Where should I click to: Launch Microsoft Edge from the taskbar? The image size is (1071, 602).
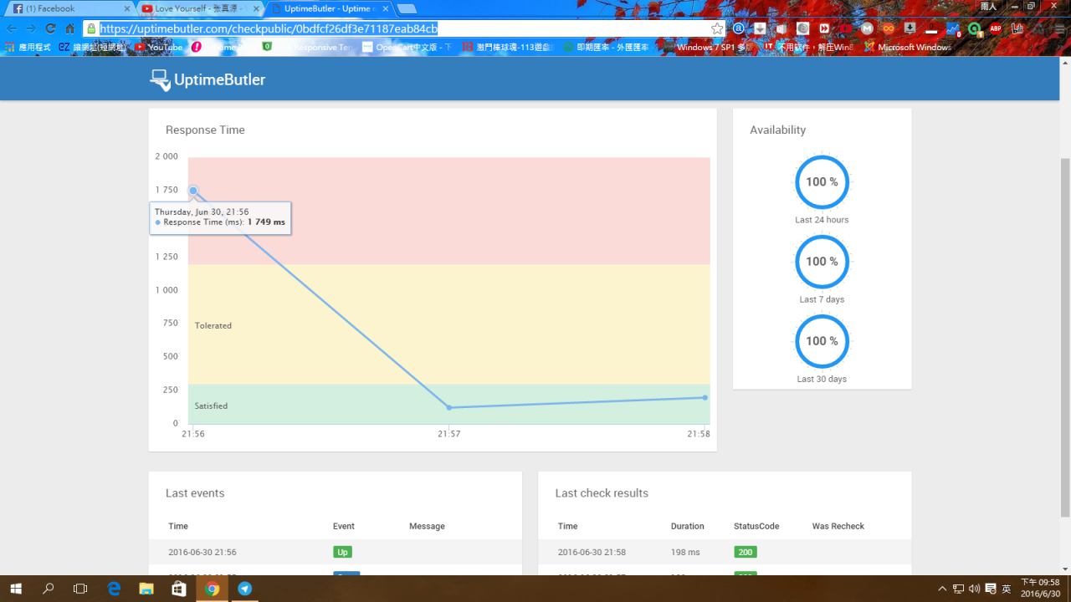tap(114, 589)
